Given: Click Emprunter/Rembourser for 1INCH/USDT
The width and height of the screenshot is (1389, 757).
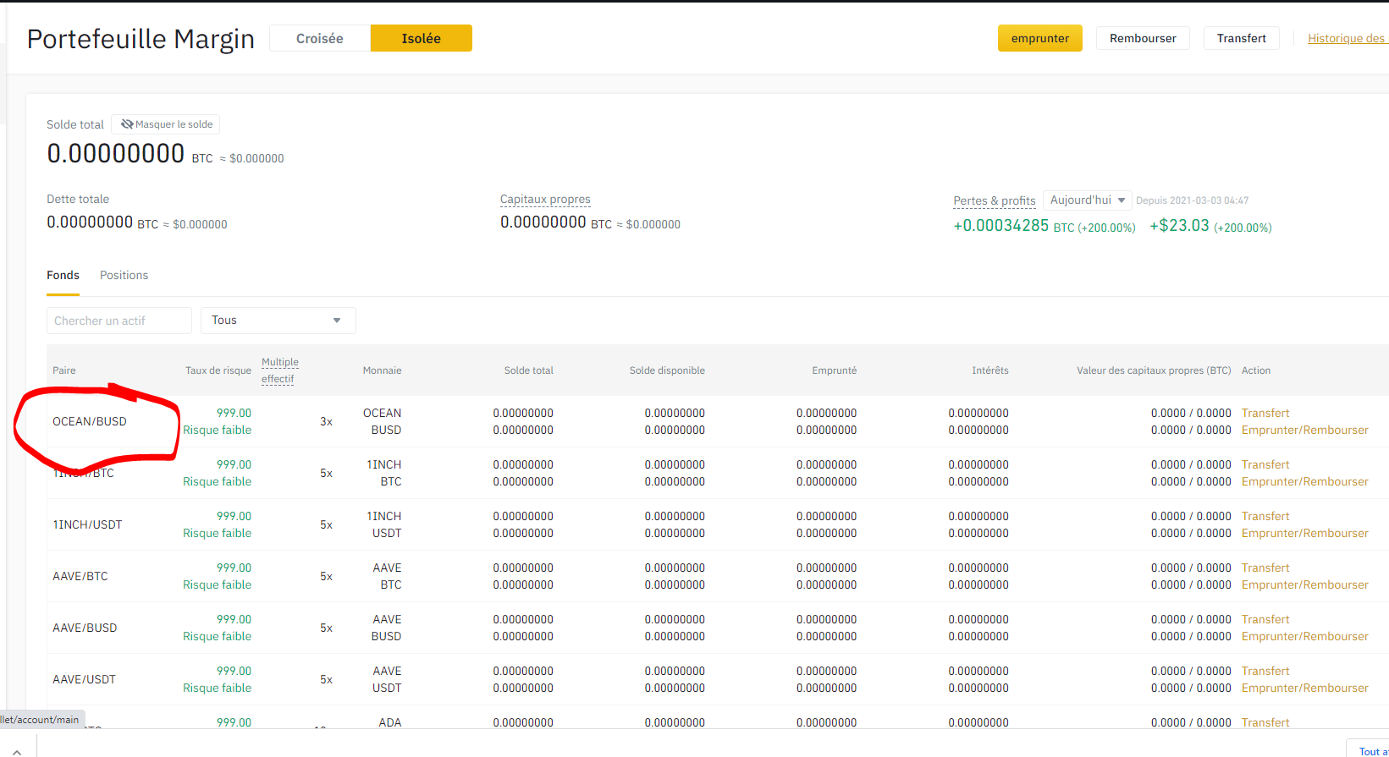Looking at the screenshot, I should point(1304,533).
